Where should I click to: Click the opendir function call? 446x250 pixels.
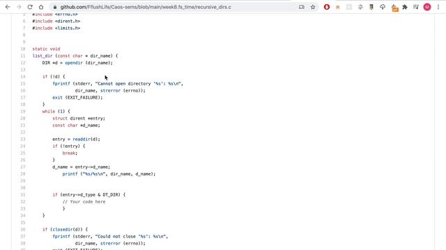[74, 62]
